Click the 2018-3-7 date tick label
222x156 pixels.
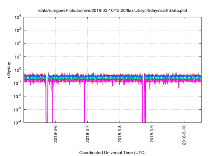click(x=87, y=134)
